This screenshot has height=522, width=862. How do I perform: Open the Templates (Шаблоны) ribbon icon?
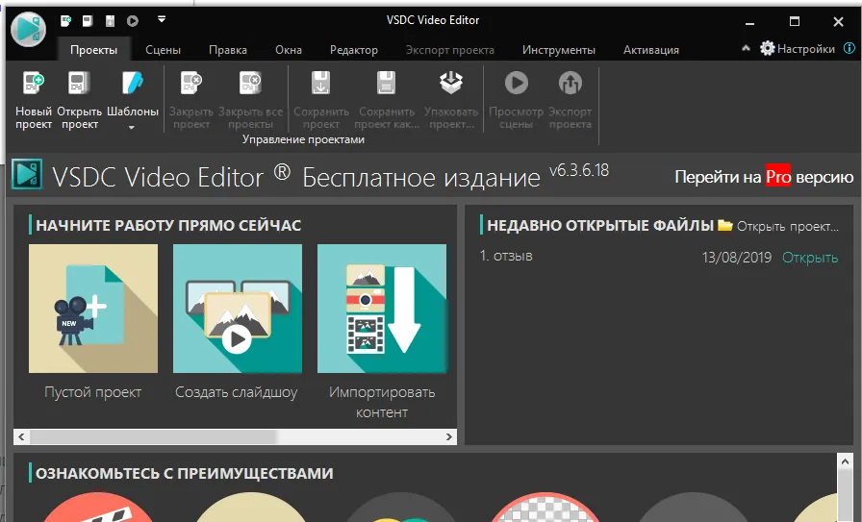(133, 84)
